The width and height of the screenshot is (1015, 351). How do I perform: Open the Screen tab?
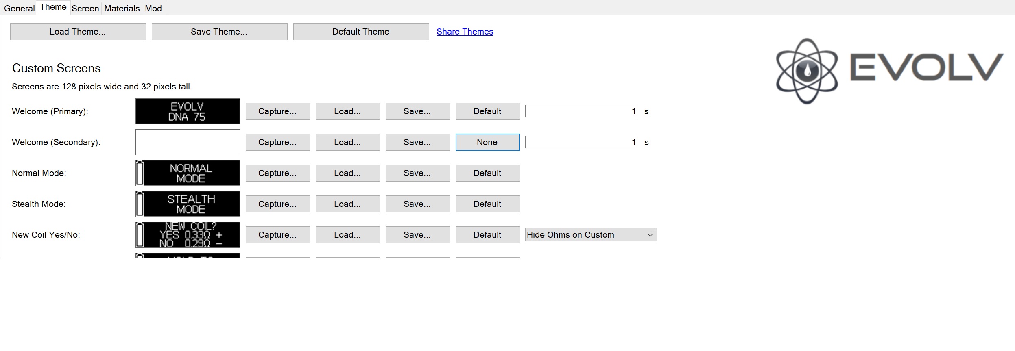[85, 9]
